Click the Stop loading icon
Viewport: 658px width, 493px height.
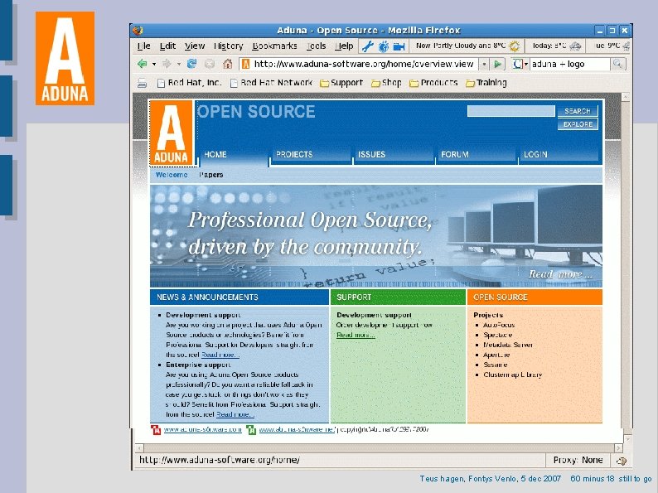click(210, 64)
